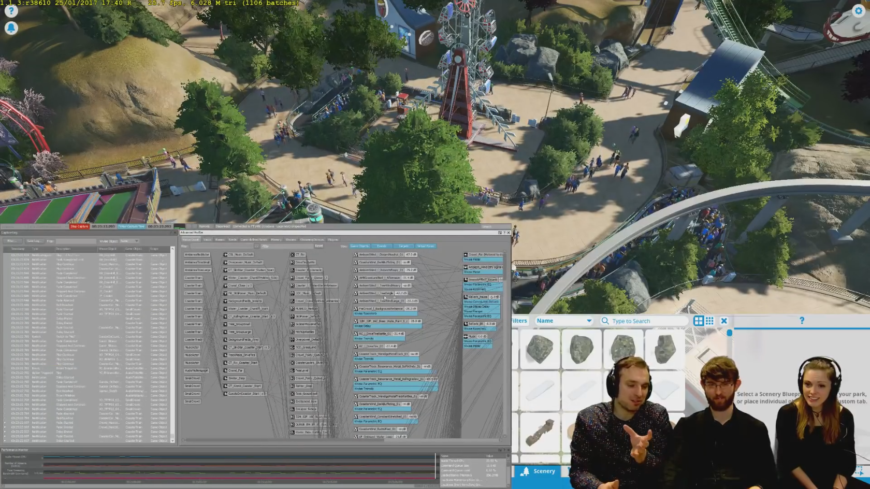Viewport: 870px width, 489px height.
Task: Switch scenery browser to large grid view
Action: click(699, 321)
